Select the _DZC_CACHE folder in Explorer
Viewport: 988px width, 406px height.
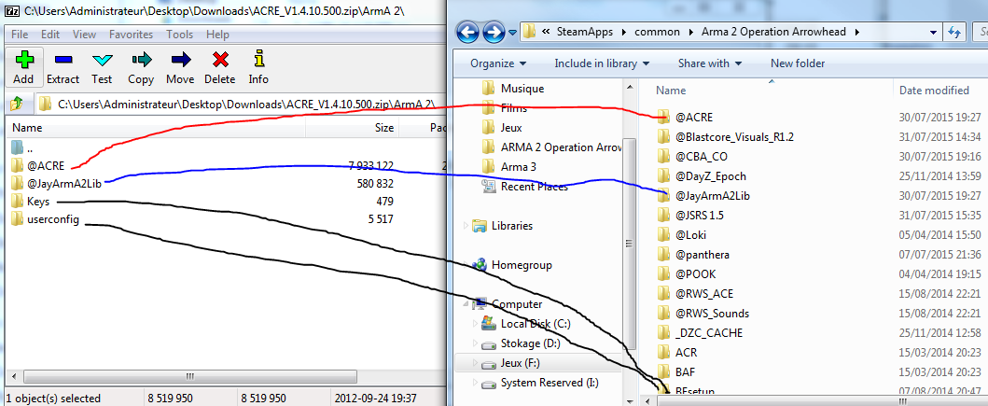pyautogui.click(x=700, y=332)
